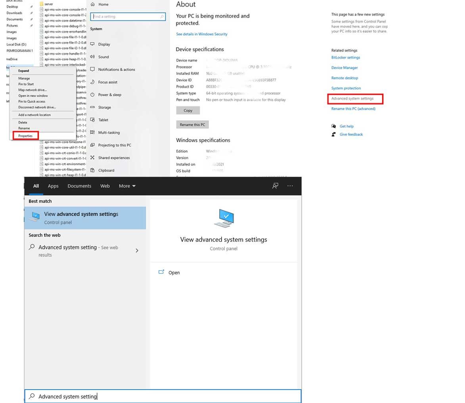Expand web results chevron arrow
Image resolution: width=465 pixels, height=403 pixels.
click(137, 251)
